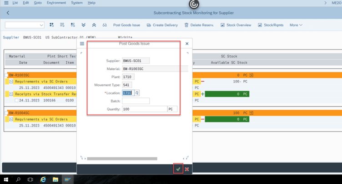Expand the More toolbar menu

(x=296, y=25)
